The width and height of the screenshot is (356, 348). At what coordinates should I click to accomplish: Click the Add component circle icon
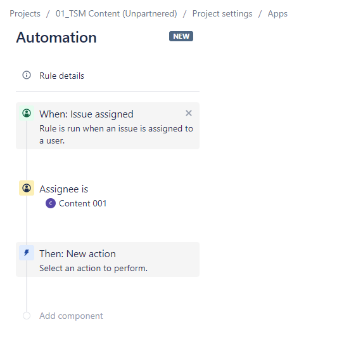point(27,316)
